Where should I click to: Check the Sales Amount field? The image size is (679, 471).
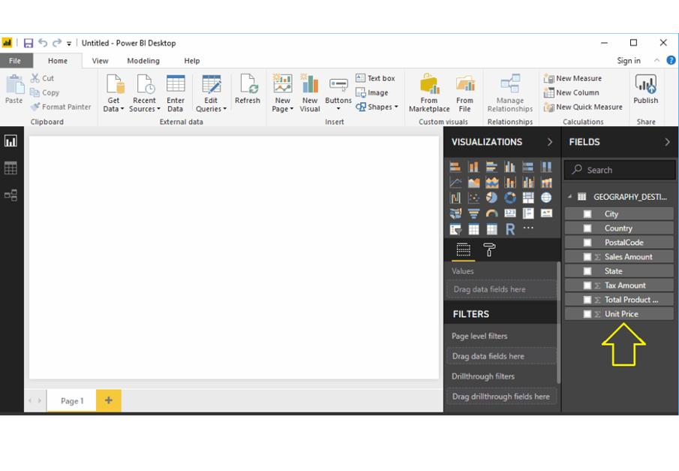(587, 257)
